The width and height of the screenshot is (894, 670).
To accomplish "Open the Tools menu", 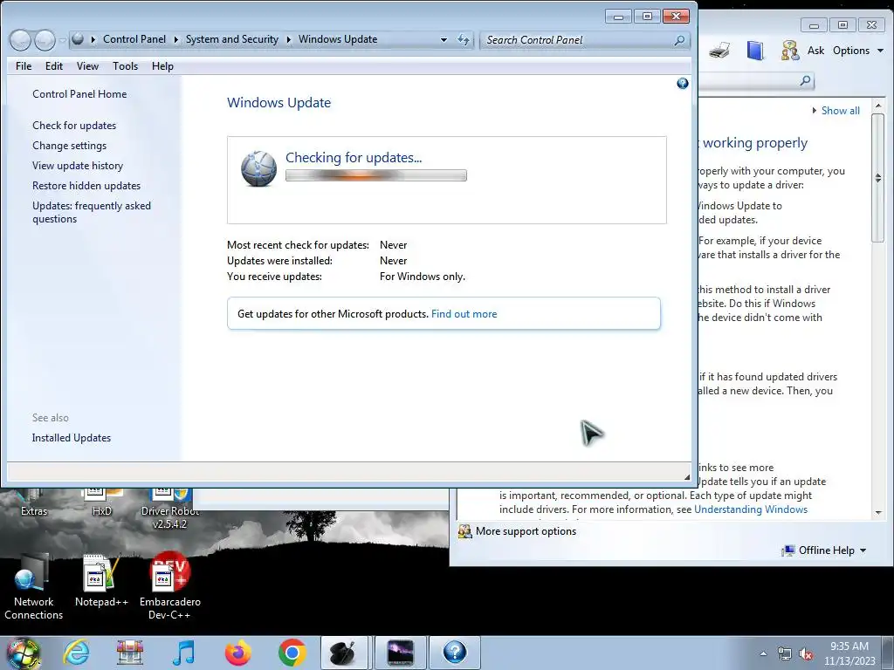I will point(126,66).
